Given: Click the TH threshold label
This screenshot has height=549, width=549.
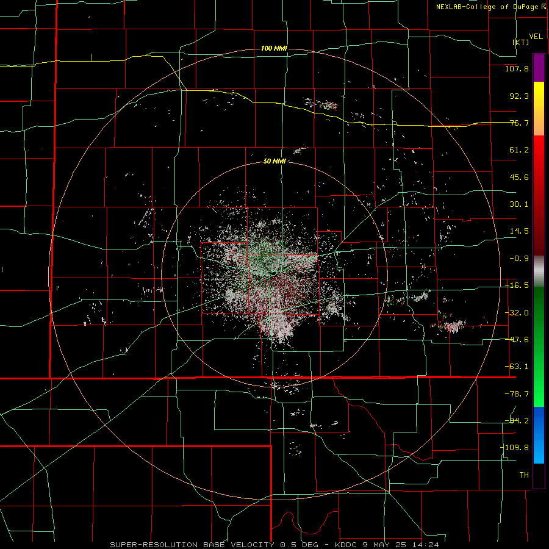Looking at the screenshot, I should click(x=524, y=475).
